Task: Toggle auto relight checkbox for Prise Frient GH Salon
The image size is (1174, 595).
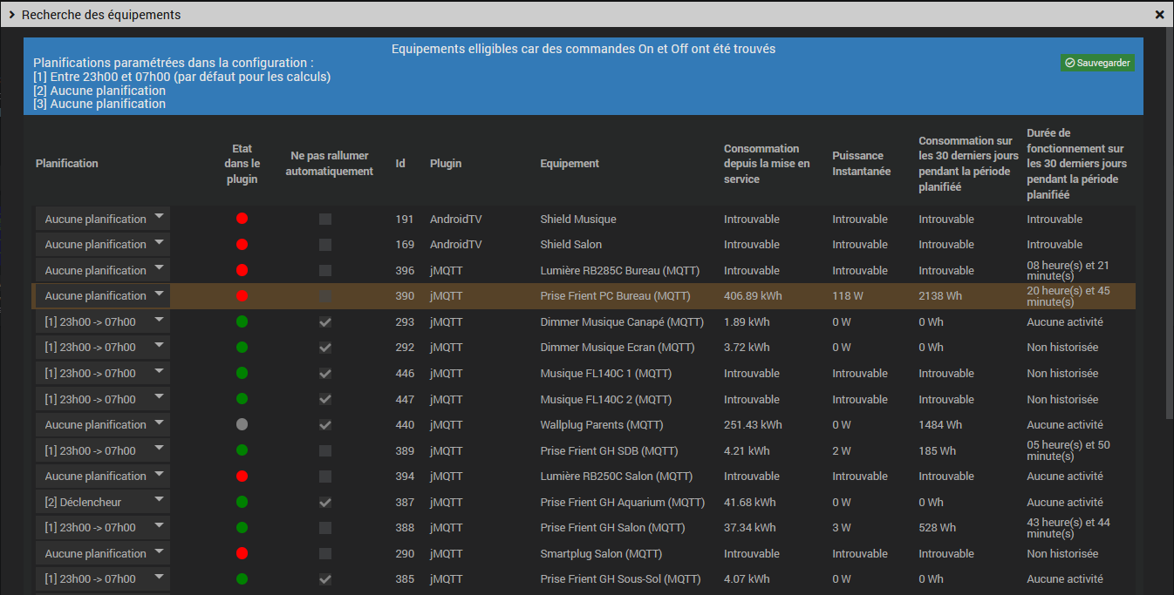Action: [325, 528]
